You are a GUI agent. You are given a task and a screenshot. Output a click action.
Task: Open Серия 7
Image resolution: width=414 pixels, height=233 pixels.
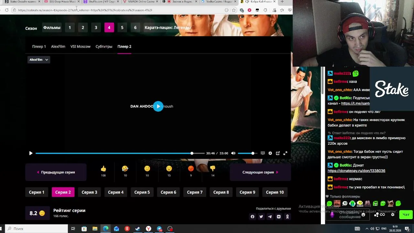[x=195, y=192]
